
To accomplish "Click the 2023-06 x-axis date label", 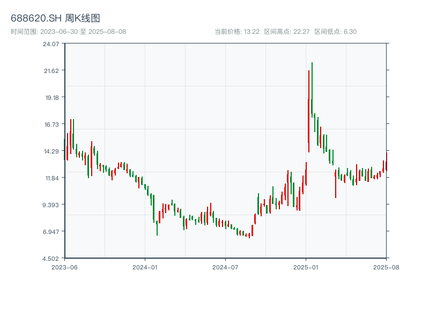I will tap(64, 267).
